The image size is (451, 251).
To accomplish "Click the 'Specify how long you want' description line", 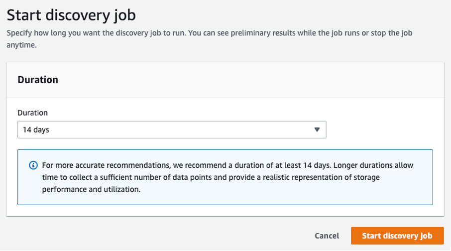I will pyautogui.click(x=210, y=33).
